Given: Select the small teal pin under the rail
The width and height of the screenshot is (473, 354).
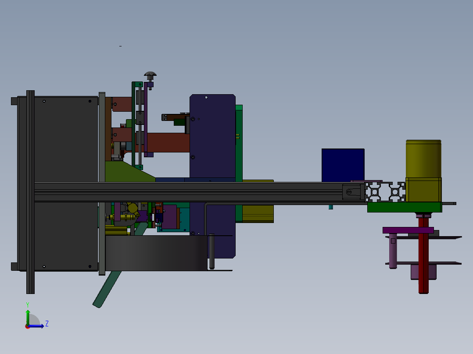Looking at the screenshot, I should (x=331, y=207).
